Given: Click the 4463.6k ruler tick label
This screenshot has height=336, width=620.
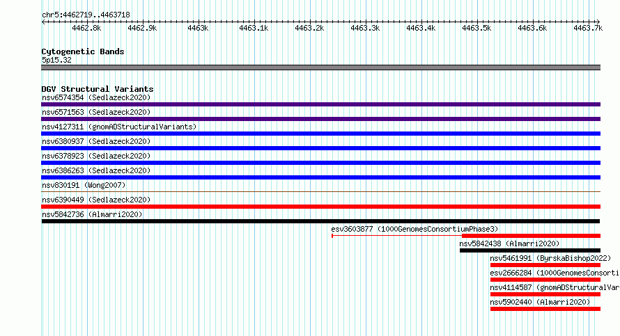Looking at the screenshot, I should point(533,29).
